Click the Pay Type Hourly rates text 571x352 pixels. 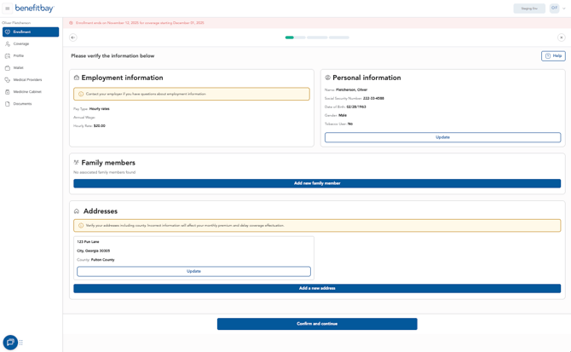91,109
